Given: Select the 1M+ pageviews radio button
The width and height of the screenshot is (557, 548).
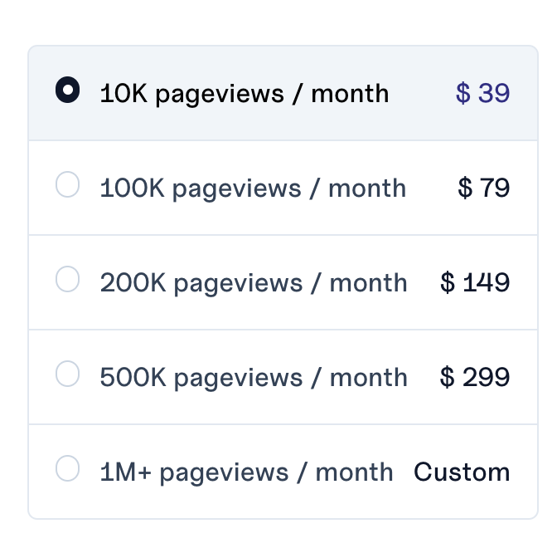Looking at the screenshot, I should click(x=67, y=468).
